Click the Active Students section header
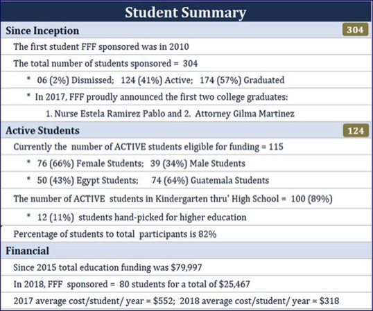Image resolution: width=373 pixels, height=311 pixels. click(x=186, y=130)
